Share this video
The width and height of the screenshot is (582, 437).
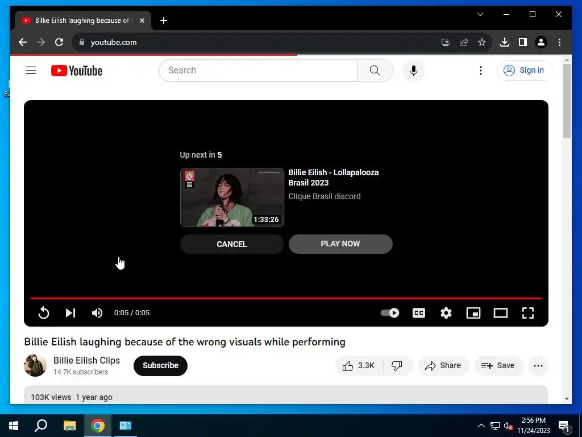[443, 366]
